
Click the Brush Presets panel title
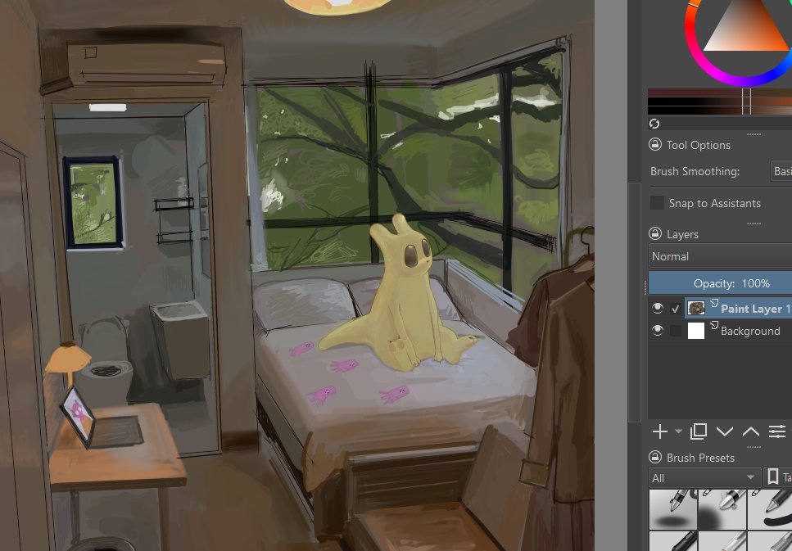coord(700,458)
